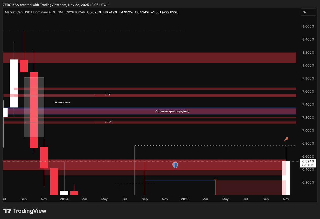Click the 0.705 fib level label
This screenshot has height=219, width=320.
pos(108,122)
